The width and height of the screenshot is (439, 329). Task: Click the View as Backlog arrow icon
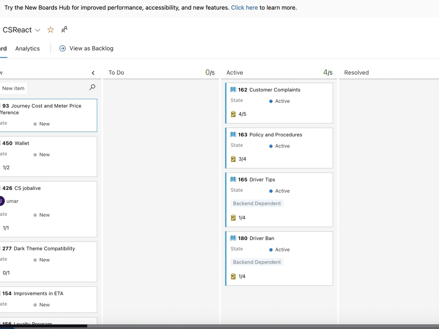point(62,48)
